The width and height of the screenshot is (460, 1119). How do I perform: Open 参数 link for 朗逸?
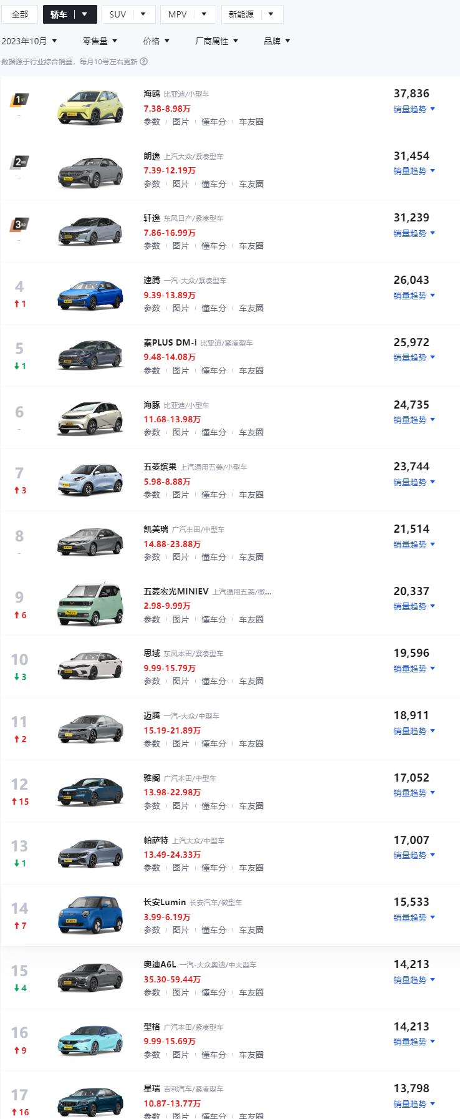pyautogui.click(x=152, y=184)
